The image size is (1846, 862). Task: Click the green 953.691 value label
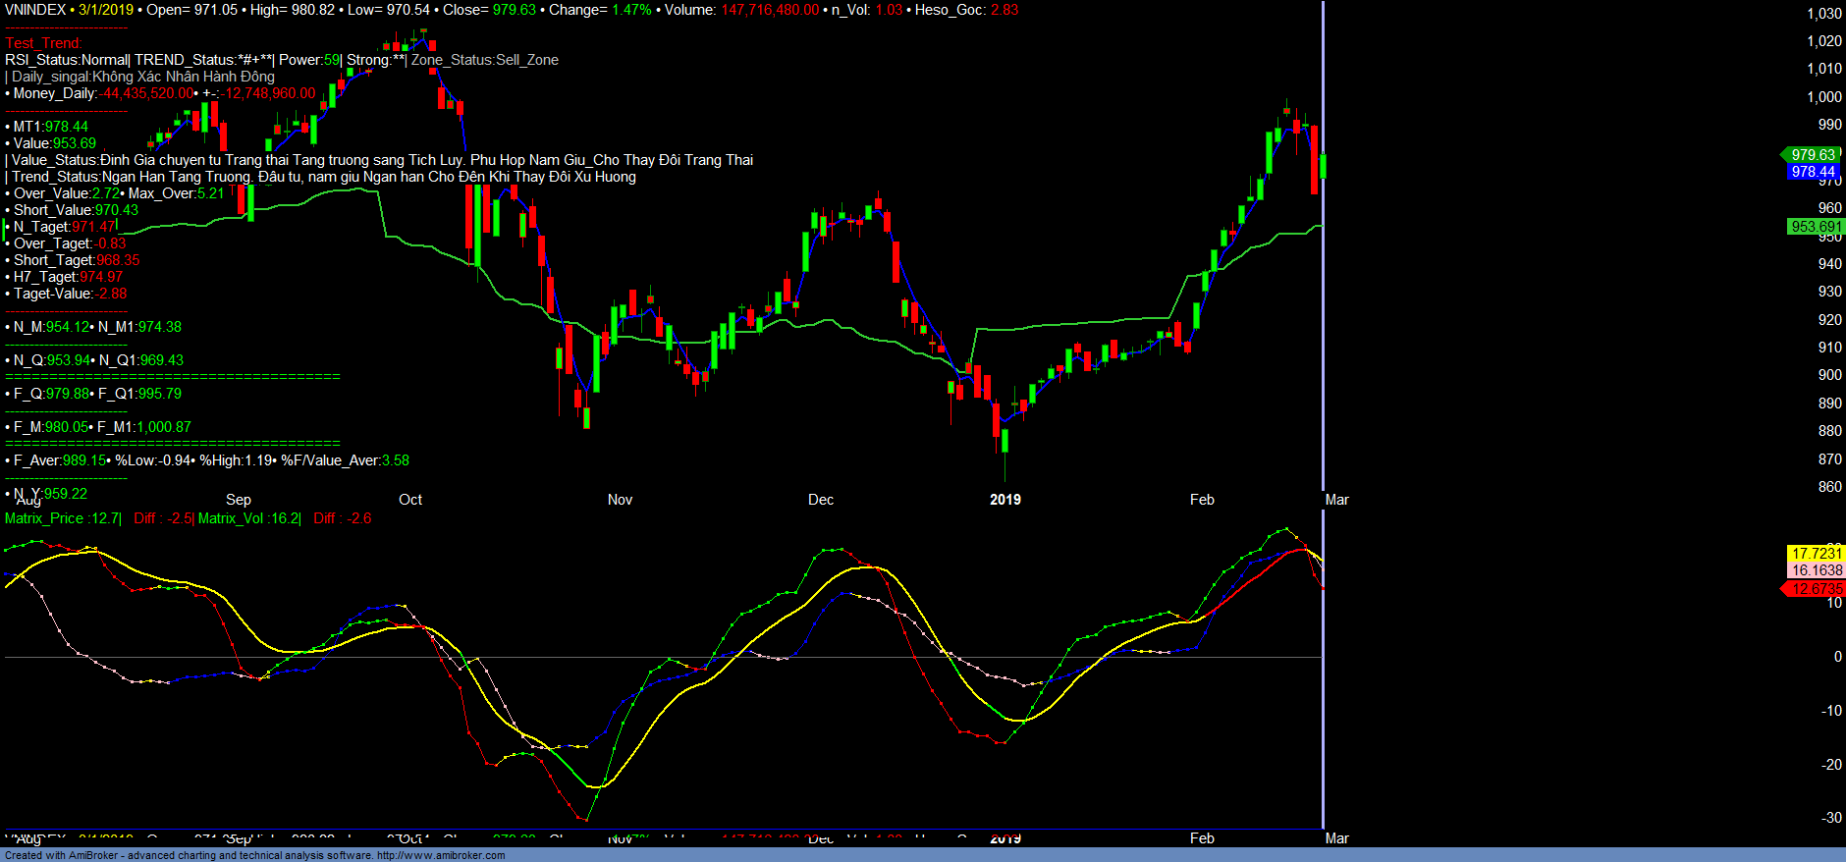pyautogui.click(x=1816, y=227)
